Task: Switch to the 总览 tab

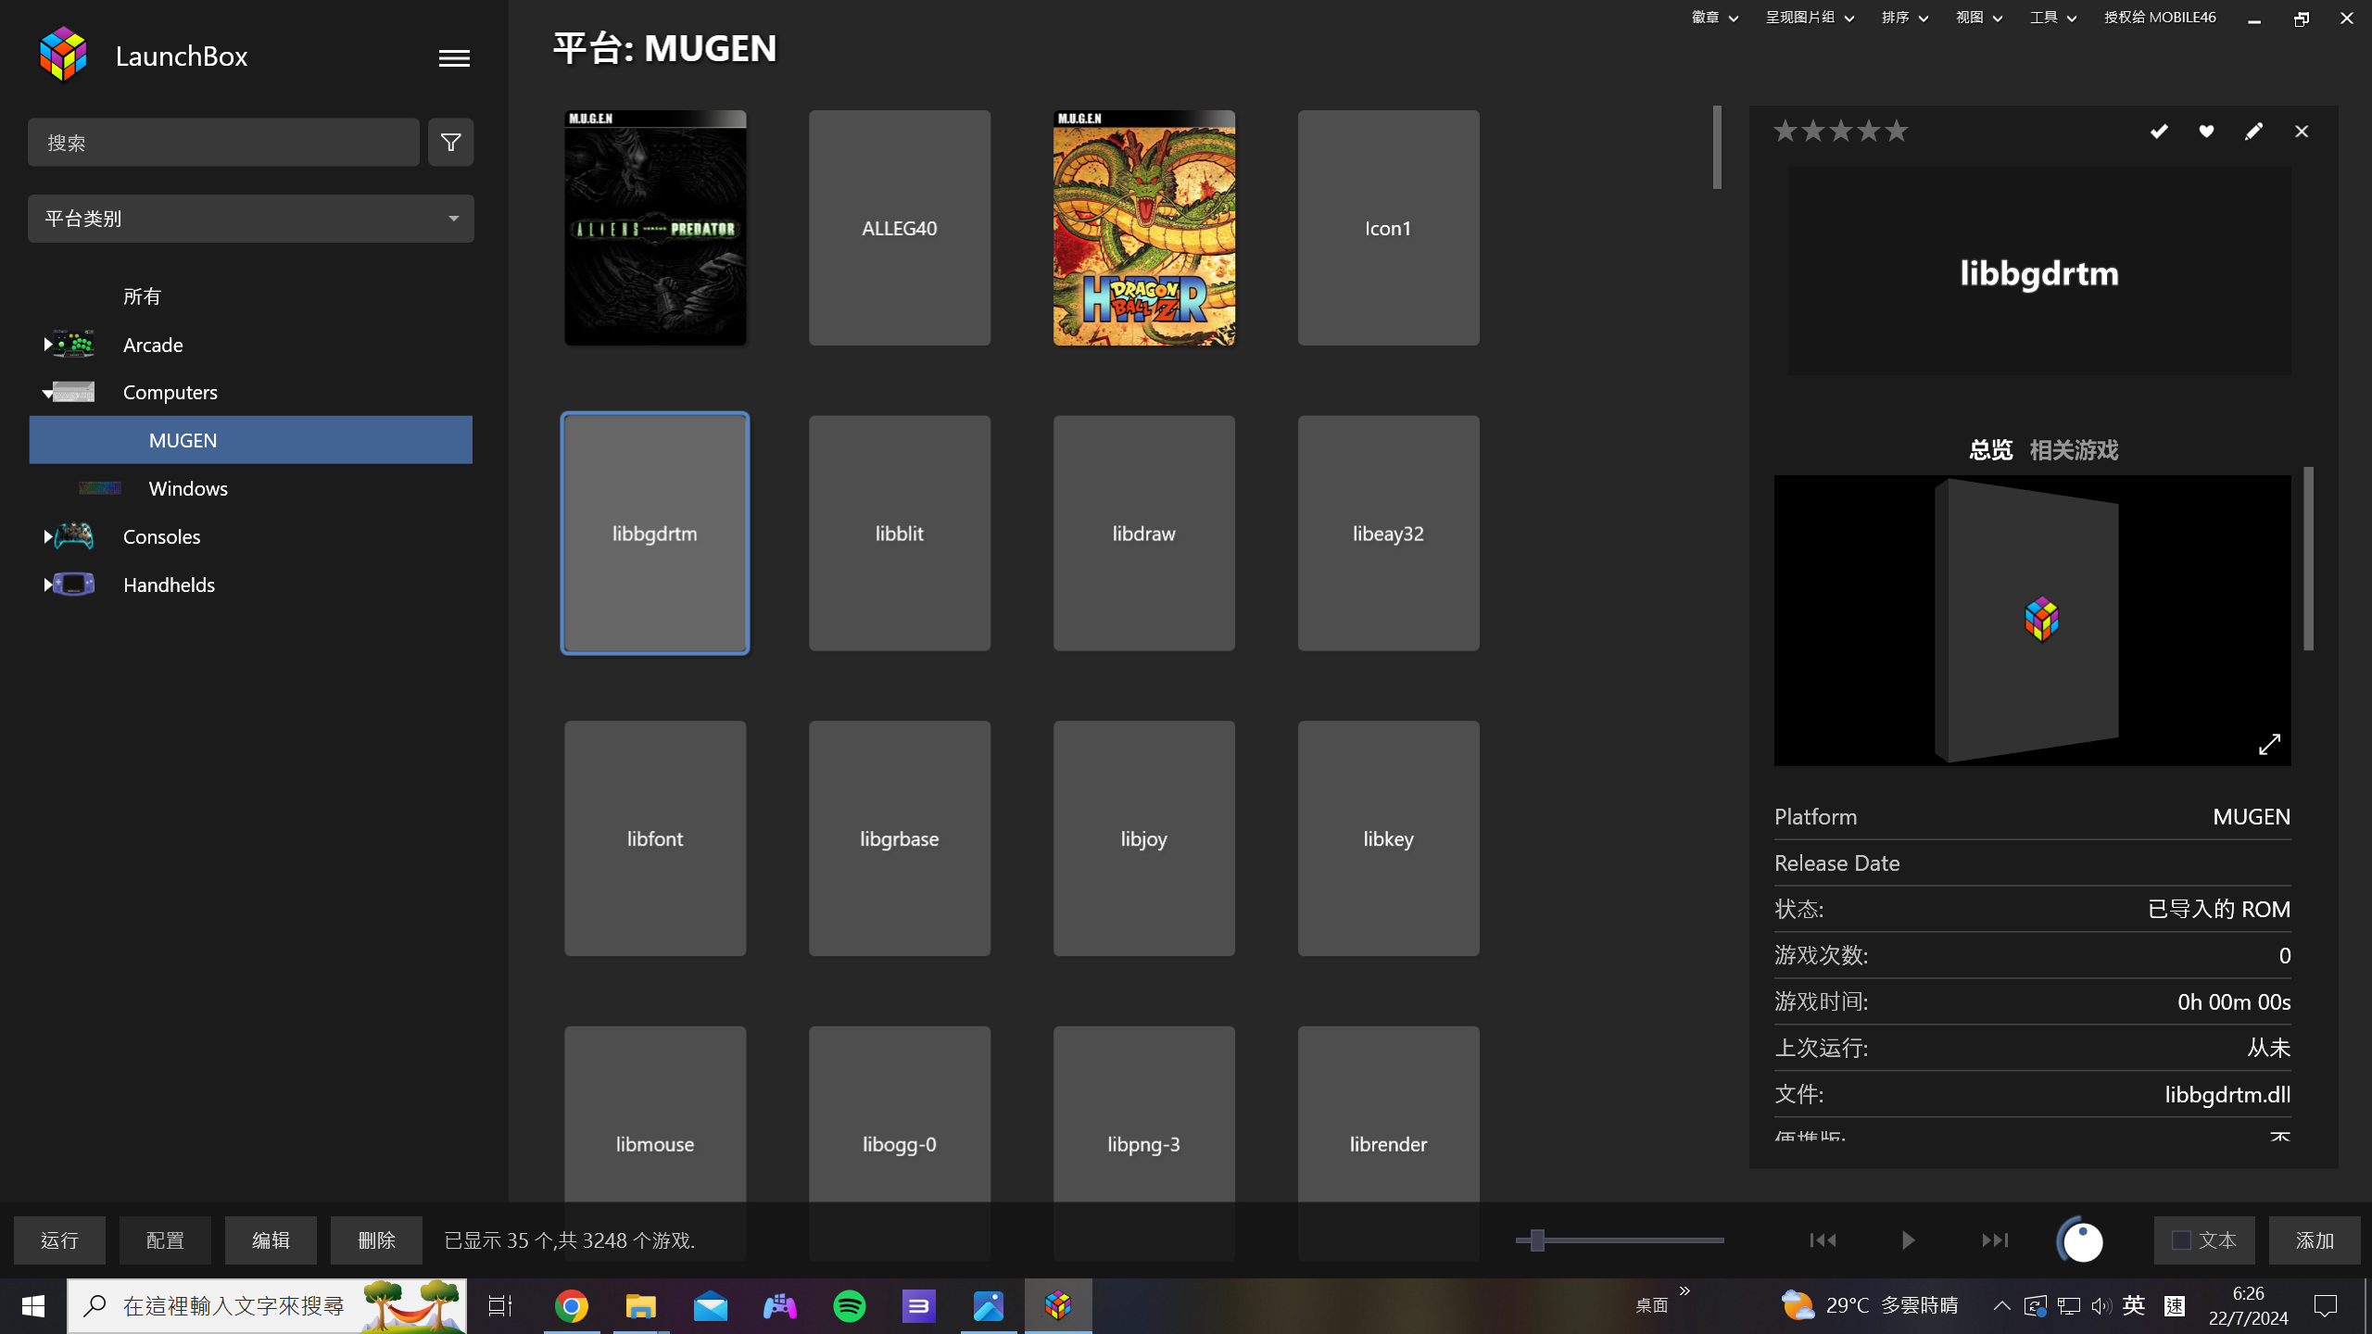Action: pos(1990,450)
